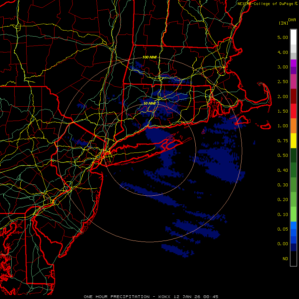Select the 1.00 legend value
Screen dimensions: 299x299
tap(283, 126)
